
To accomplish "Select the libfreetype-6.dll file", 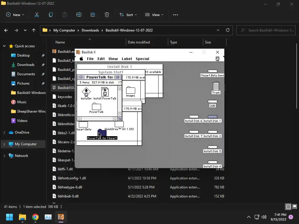I will (x=70, y=187).
